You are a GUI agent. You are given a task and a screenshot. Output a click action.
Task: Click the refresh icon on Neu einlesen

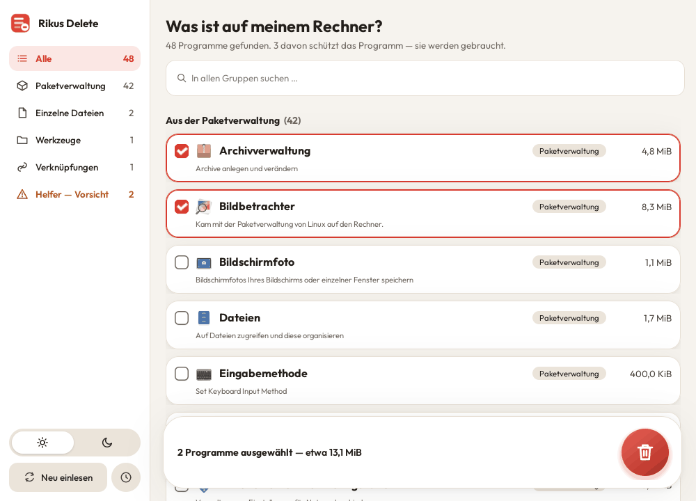pos(30,477)
